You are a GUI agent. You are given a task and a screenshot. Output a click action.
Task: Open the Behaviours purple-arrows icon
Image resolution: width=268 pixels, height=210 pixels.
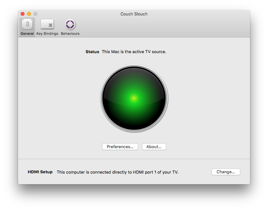point(70,24)
